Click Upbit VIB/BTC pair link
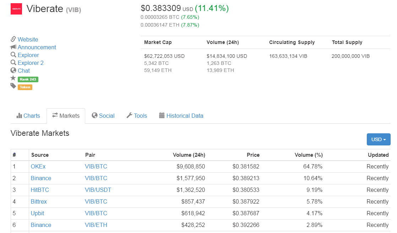The image size is (397, 233). [x=96, y=213]
